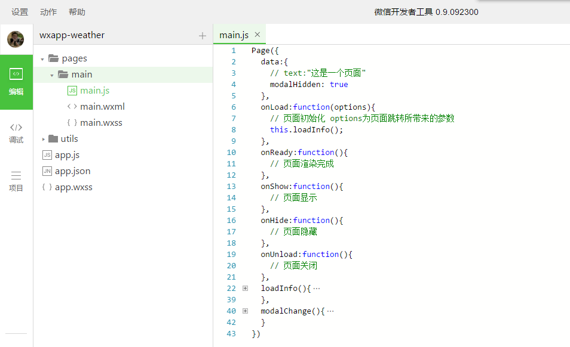Open app.js in file tree
Viewport: 570px width, 347px height.
click(67, 155)
